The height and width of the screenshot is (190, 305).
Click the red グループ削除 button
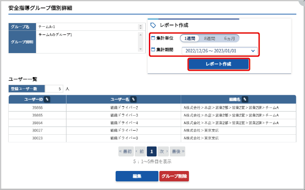click(173, 176)
